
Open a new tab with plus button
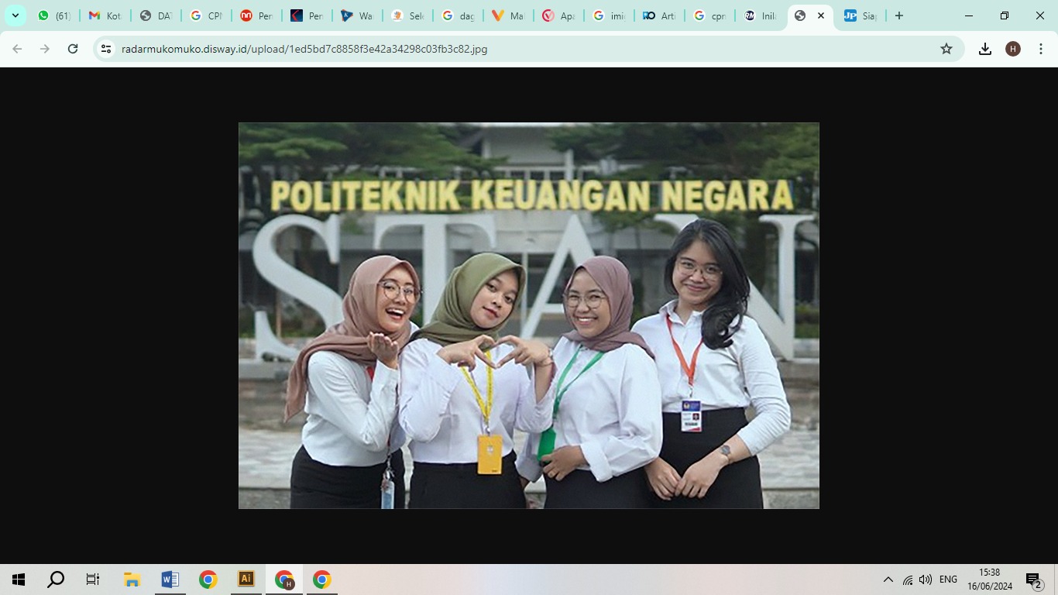pyautogui.click(x=899, y=15)
